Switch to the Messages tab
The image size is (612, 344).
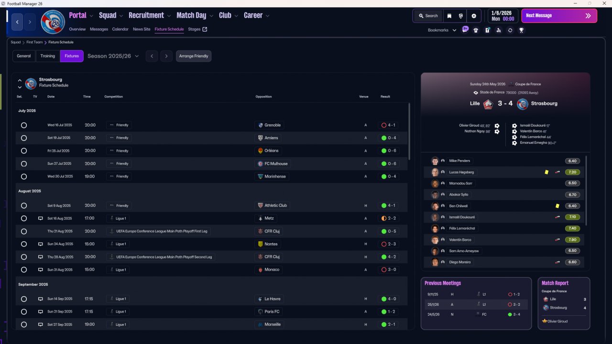(x=99, y=29)
